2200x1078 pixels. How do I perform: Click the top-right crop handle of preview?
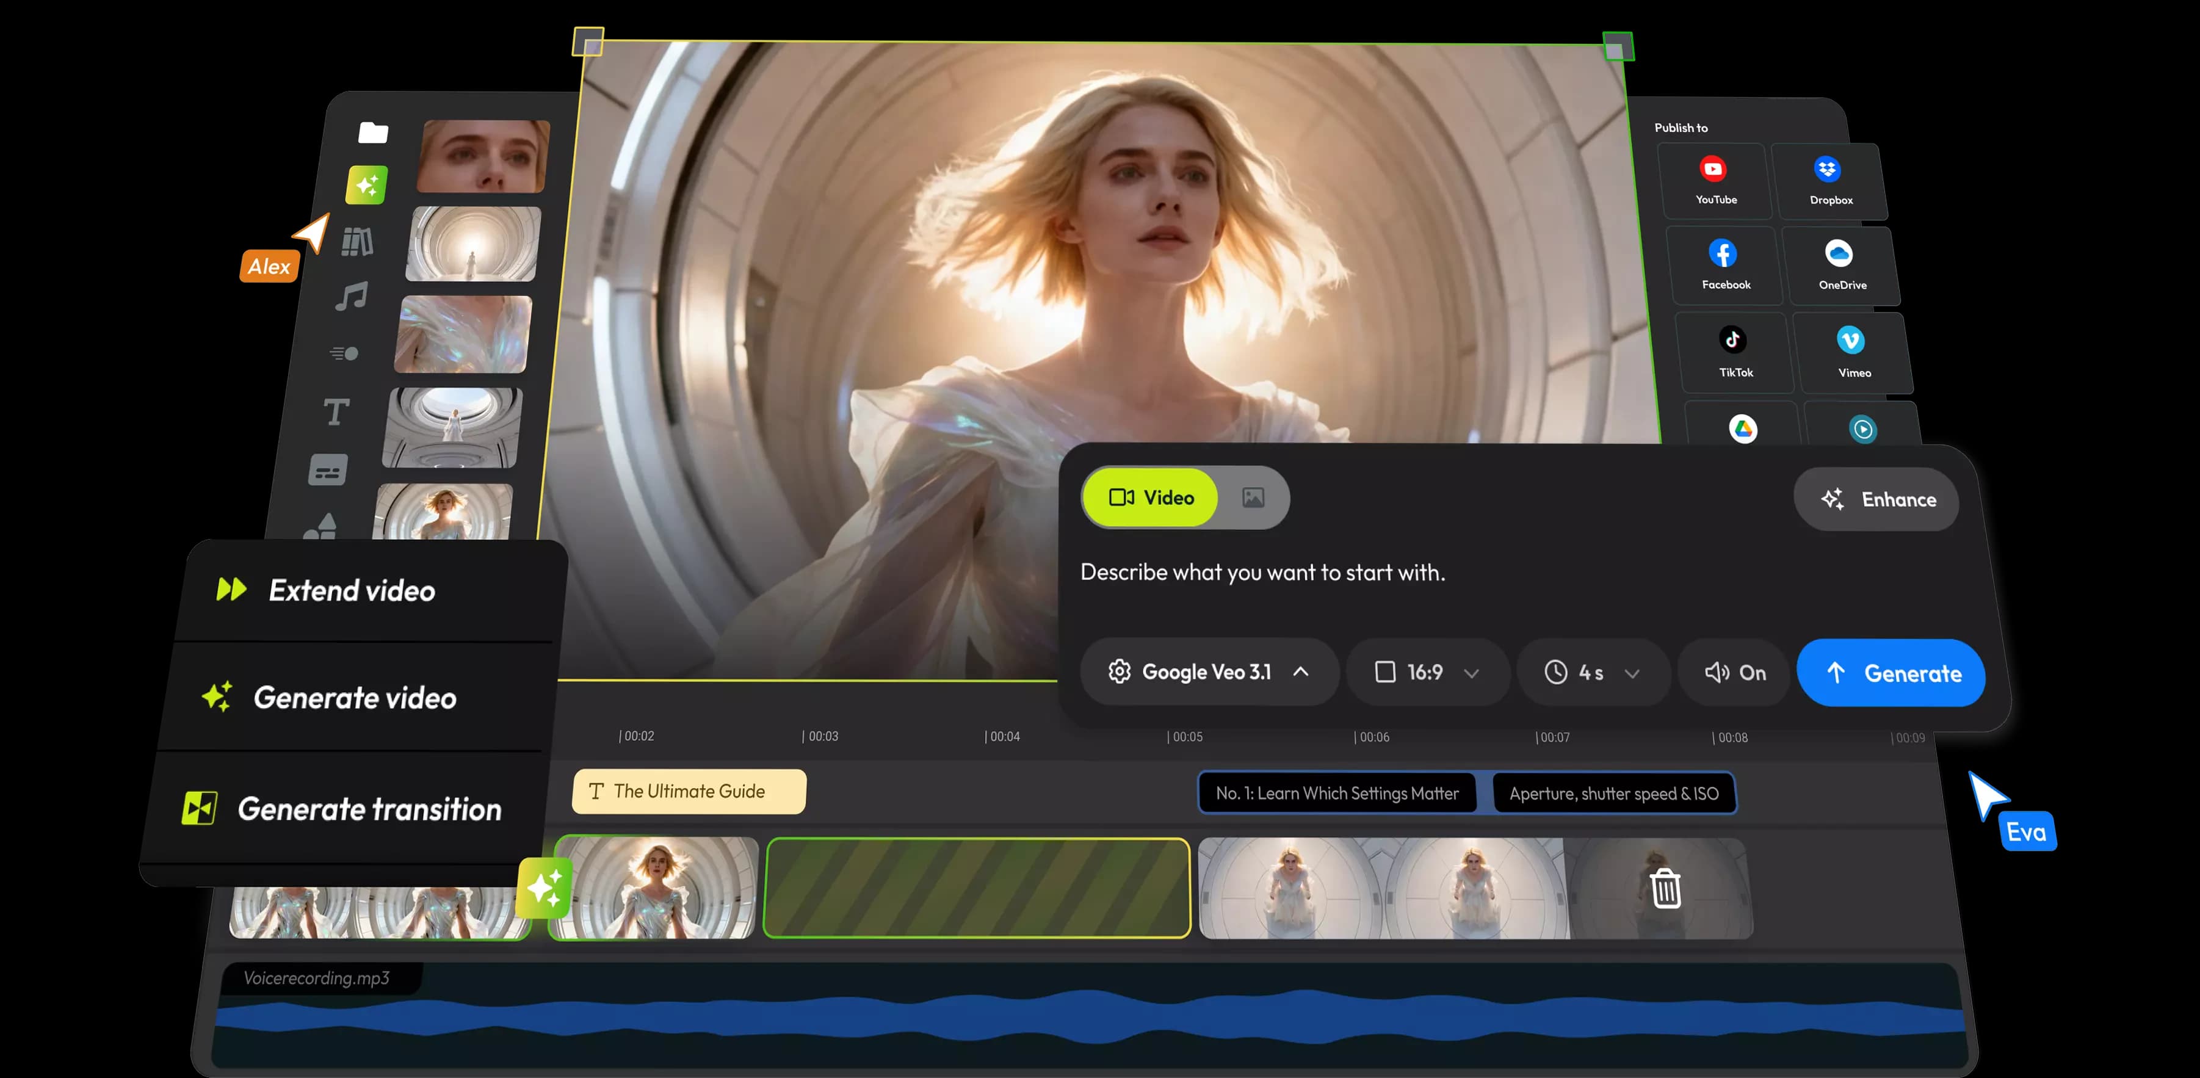(x=1618, y=46)
